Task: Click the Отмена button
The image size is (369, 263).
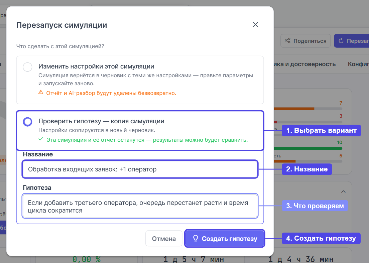Action: 164,239
